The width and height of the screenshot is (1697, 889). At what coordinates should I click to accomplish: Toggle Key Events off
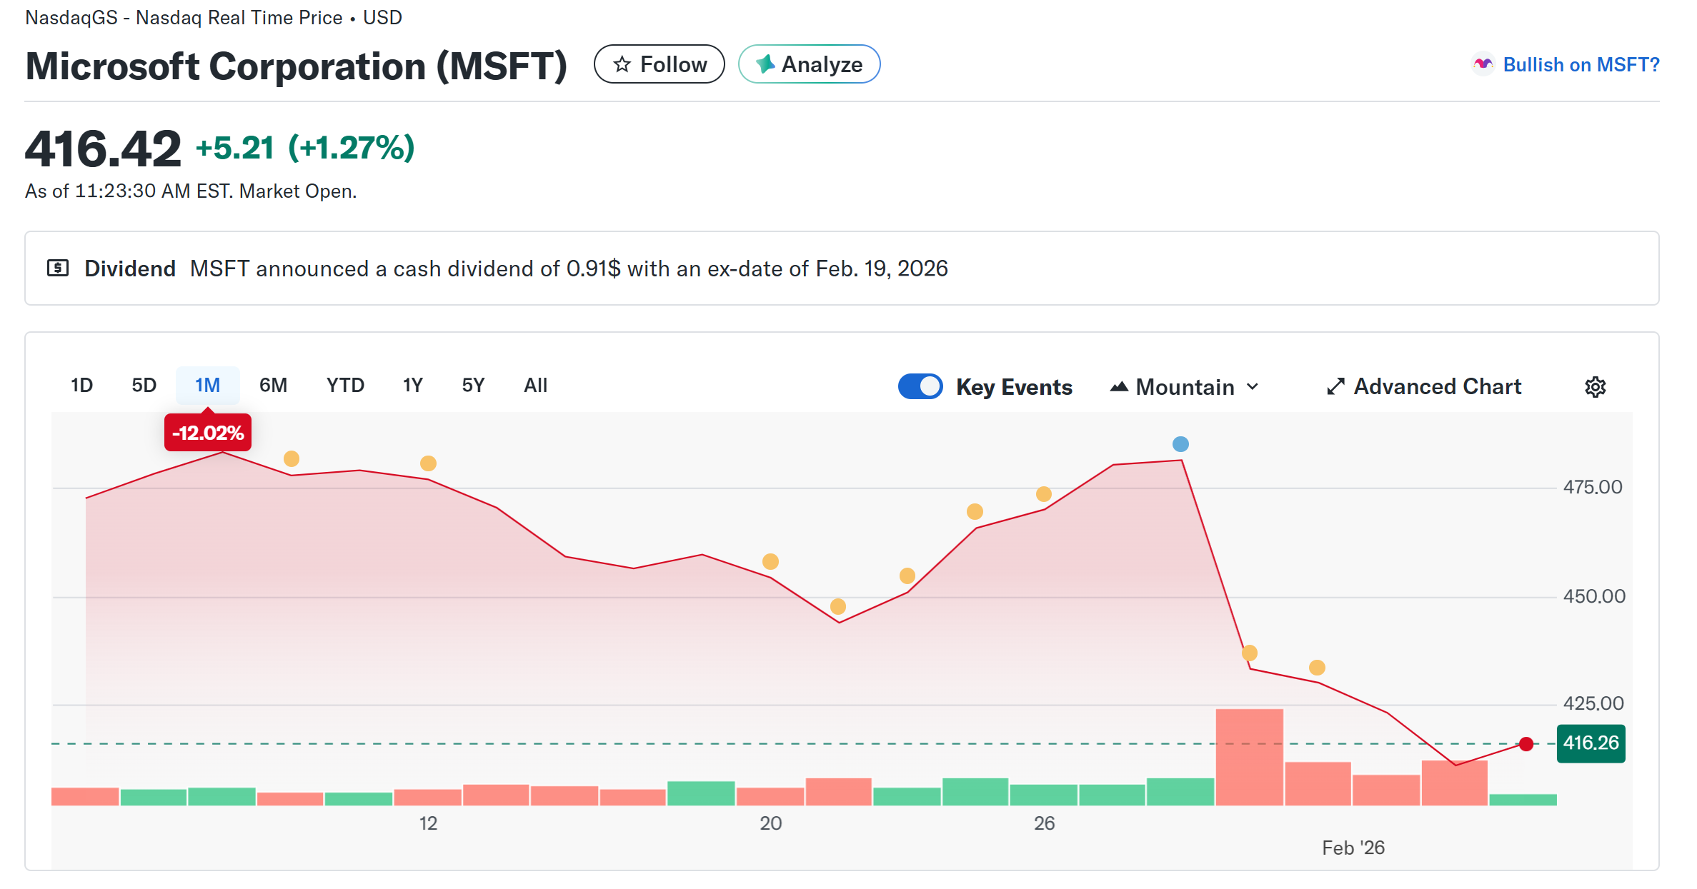pyautogui.click(x=920, y=386)
